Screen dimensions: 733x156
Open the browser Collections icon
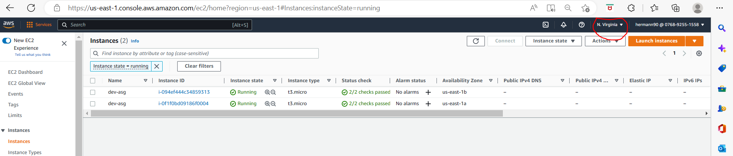pyautogui.click(x=675, y=8)
